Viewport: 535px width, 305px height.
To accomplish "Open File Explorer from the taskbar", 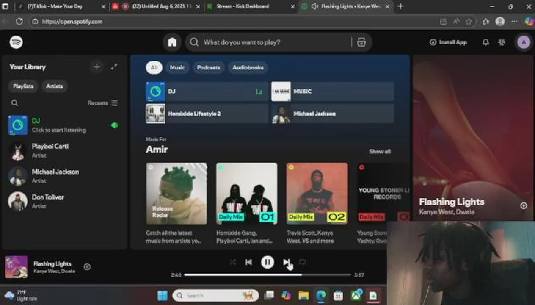I will [x=303, y=295].
